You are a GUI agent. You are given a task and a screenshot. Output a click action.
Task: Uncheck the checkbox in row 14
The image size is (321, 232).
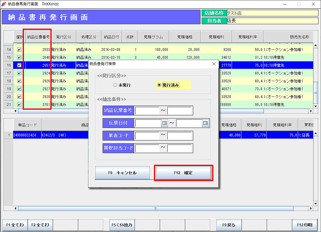19,49
